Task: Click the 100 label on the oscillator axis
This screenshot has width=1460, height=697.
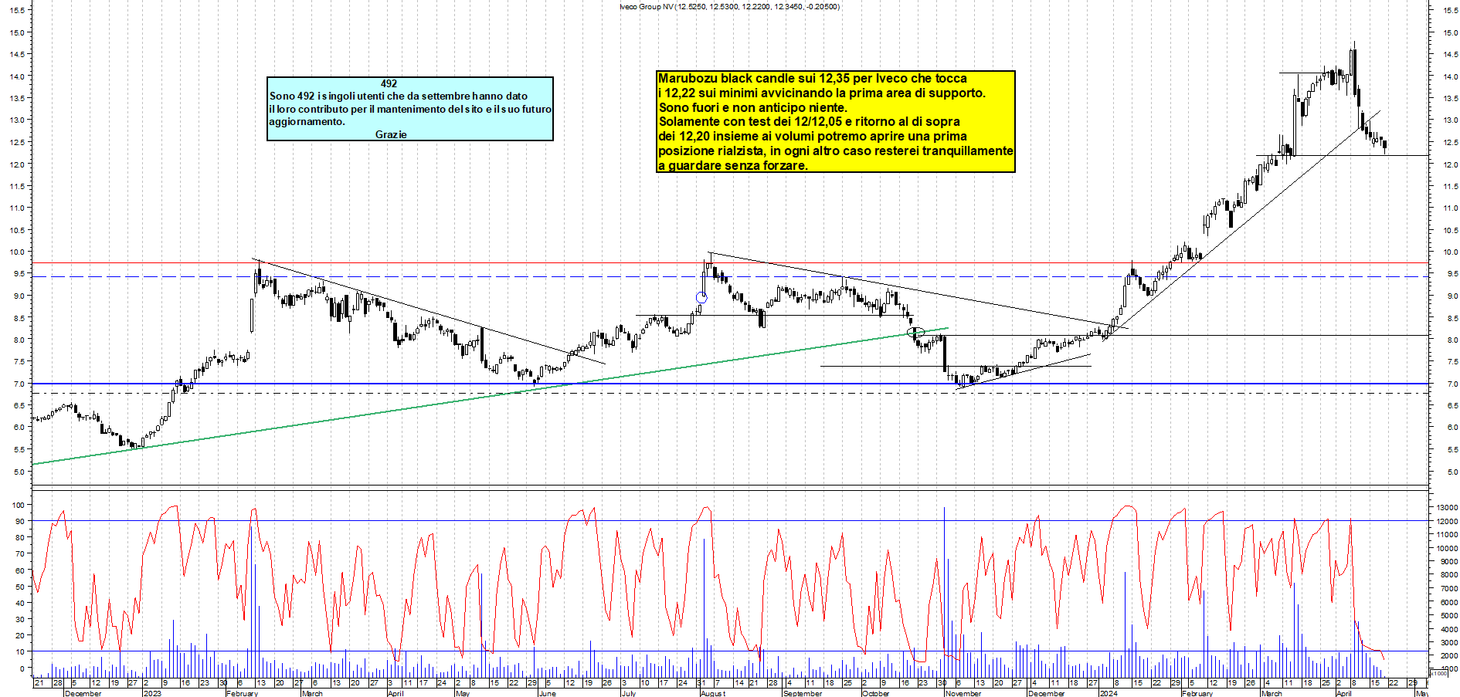Action: point(18,505)
